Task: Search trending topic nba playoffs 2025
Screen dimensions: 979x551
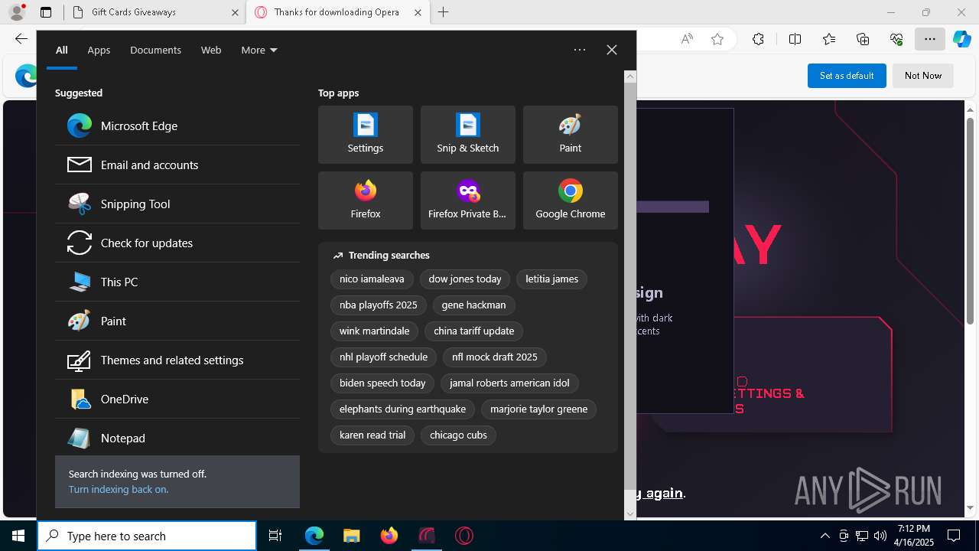Action: [x=379, y=305]
